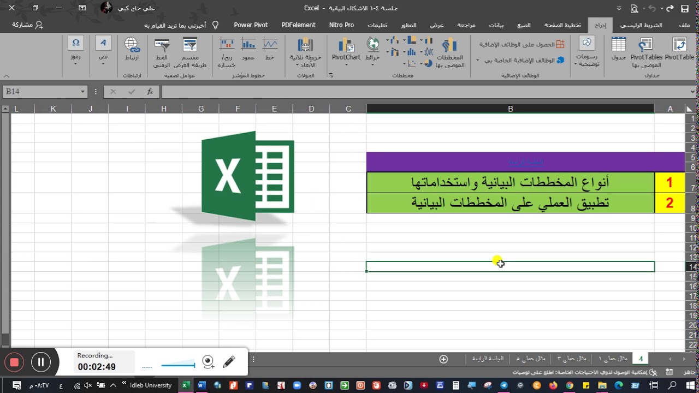Viewport: 699px width, 393px height.
Task: Open the Maps (خرائط) chart menu
Action: click(372, 51)
